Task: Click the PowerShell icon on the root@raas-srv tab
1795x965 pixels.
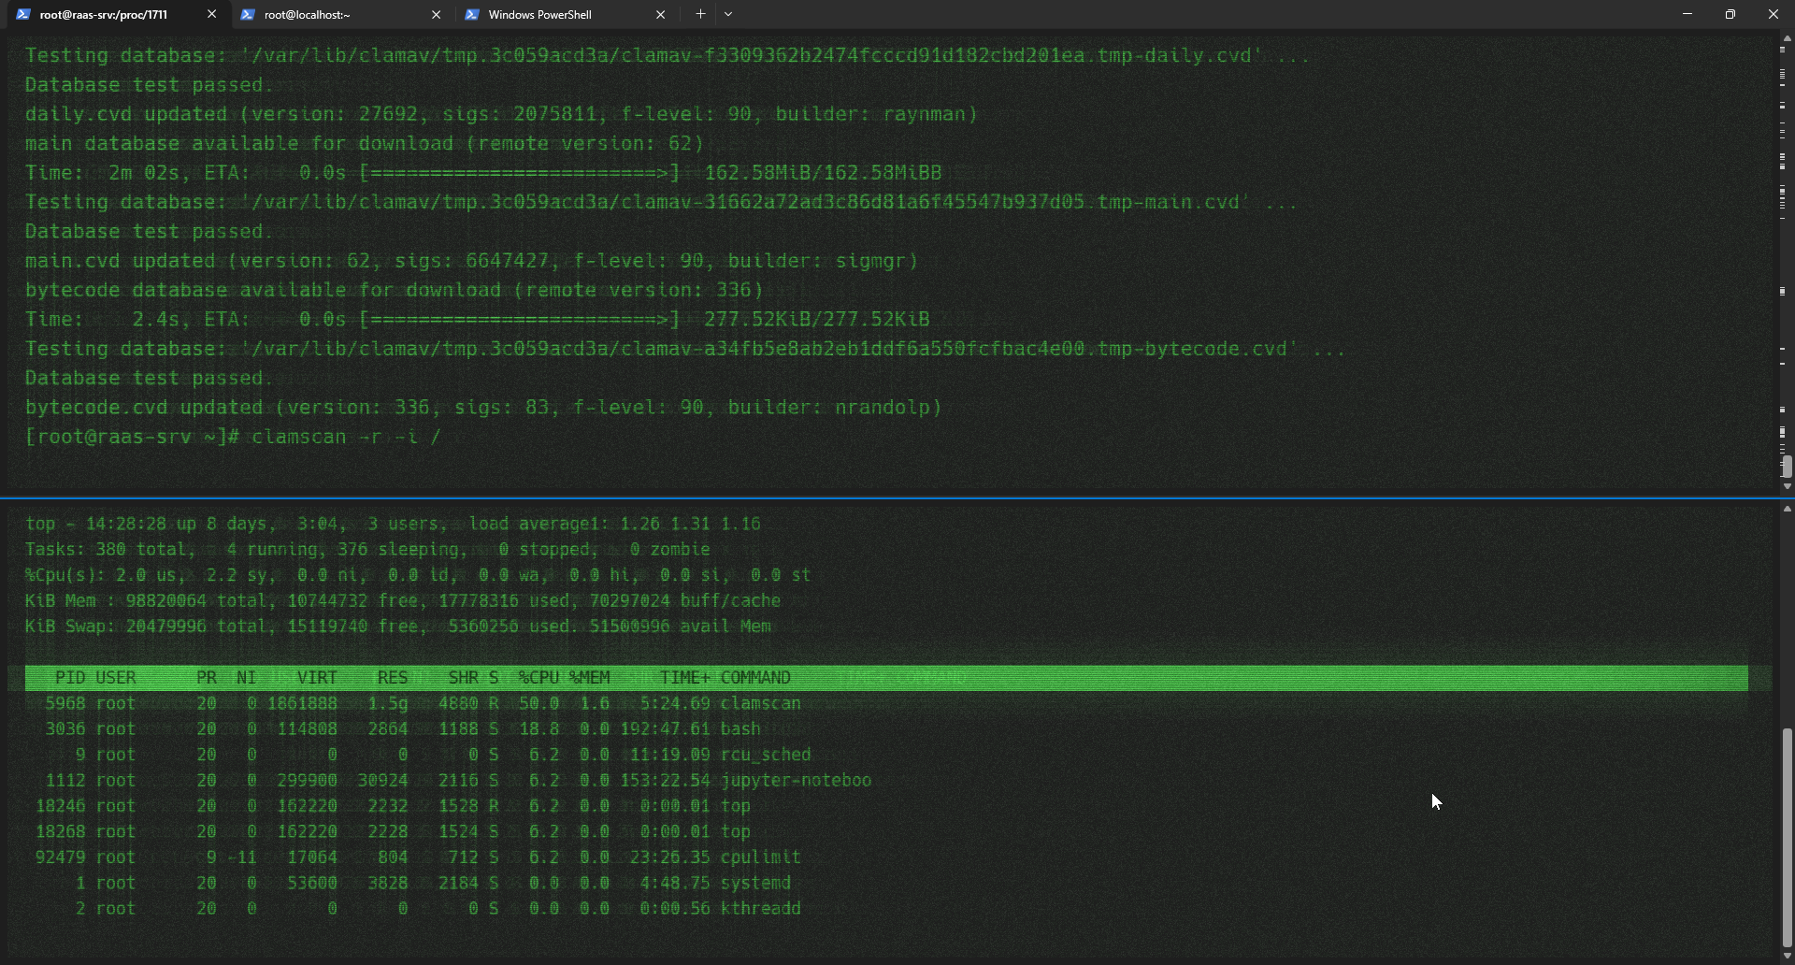Action: [23, 14]
